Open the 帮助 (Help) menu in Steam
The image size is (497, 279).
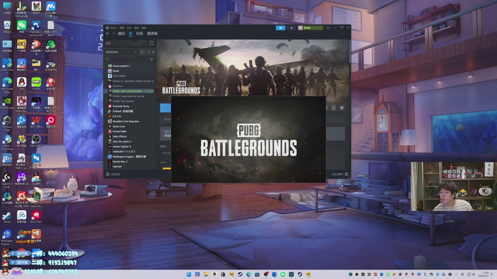tap(144, 28)
